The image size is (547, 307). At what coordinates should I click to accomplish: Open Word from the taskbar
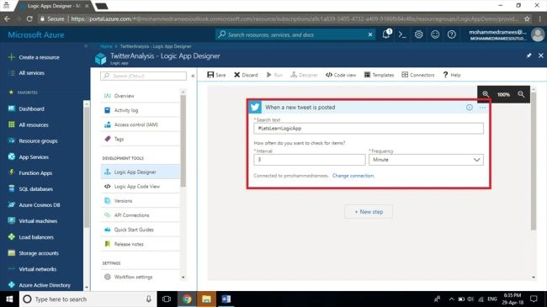(226, 299)
